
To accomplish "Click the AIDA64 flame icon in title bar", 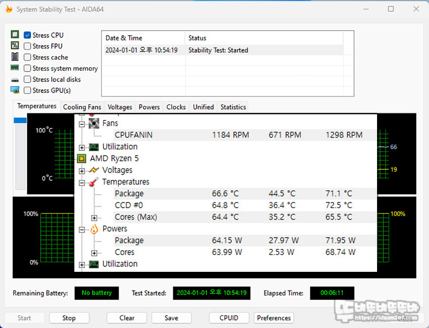I will coord(9,10).
